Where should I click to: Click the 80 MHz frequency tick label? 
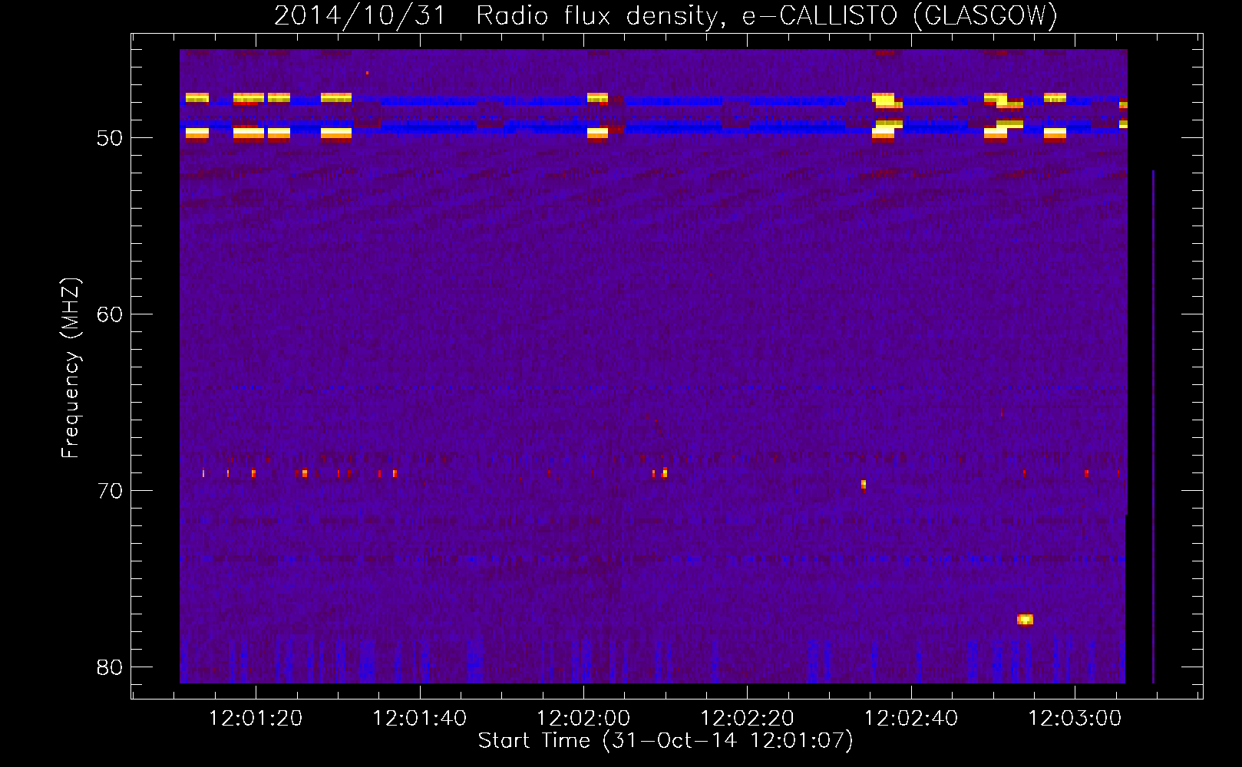point(110,667)
